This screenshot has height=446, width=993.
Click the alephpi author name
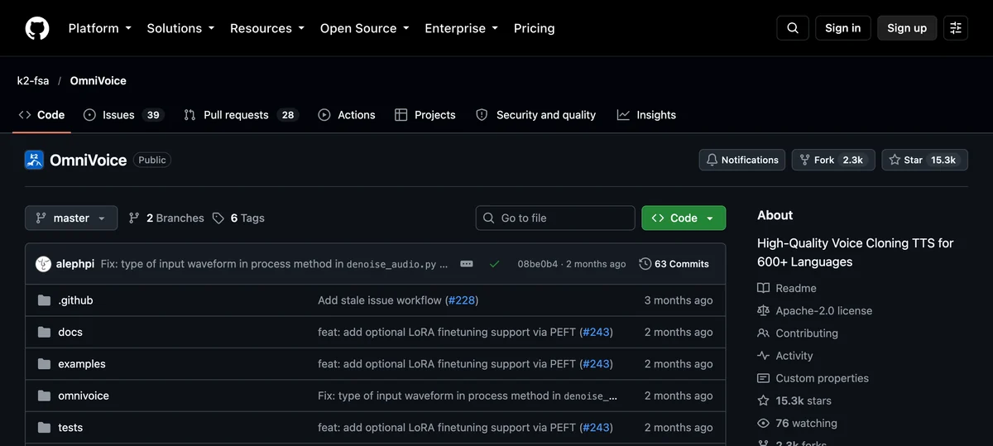click(x=76, y=264)
